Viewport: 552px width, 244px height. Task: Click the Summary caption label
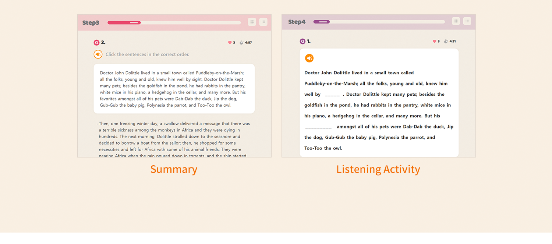point(174,169)
